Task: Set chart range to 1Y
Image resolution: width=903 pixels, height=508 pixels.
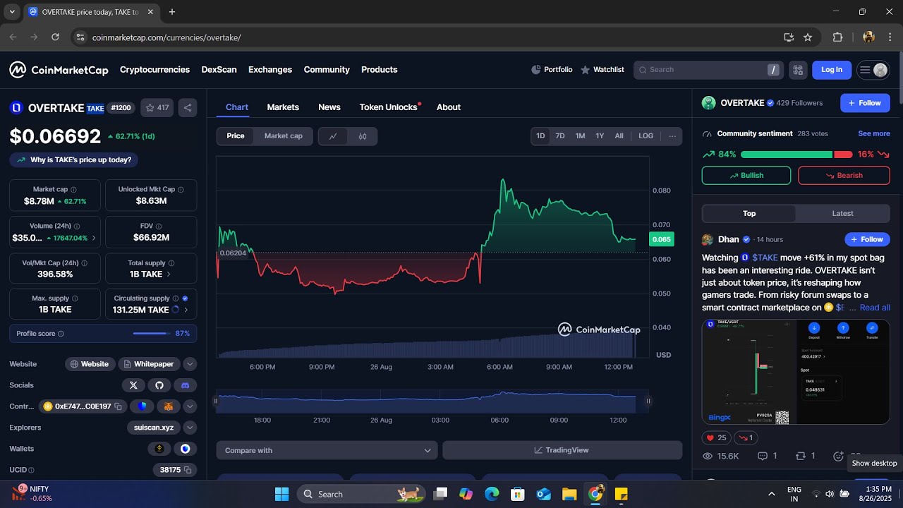Action: (x=600, y=136)
